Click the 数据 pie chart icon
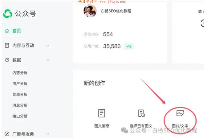The height and width of the screenshot is (139, 205). [7, 60]
